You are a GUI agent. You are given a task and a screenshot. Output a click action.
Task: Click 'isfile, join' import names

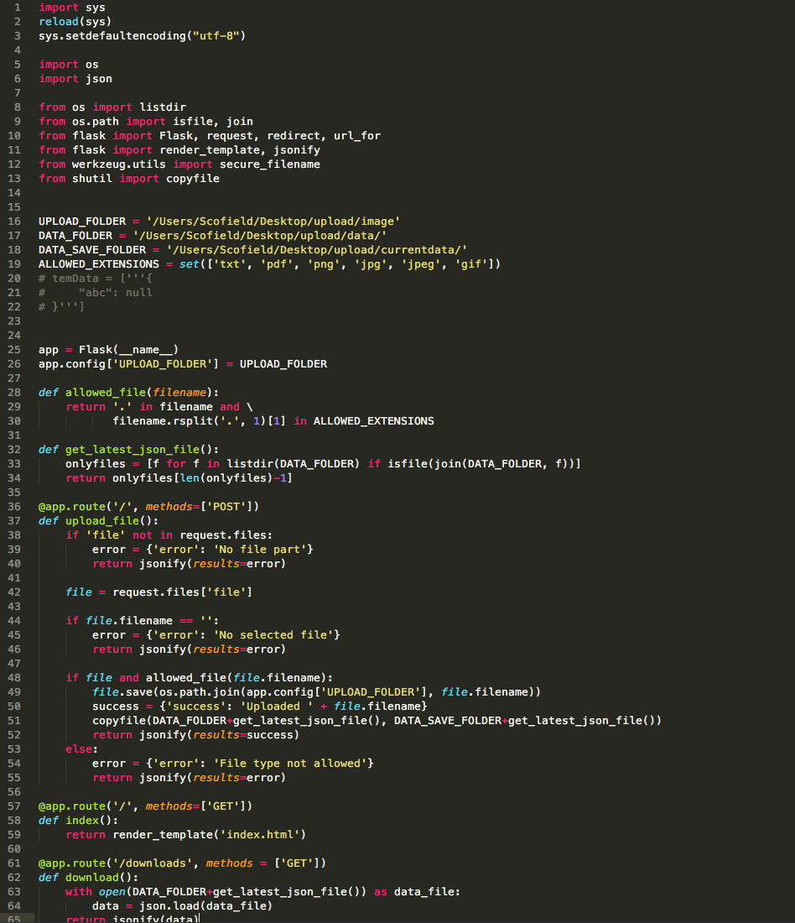coord(212,122)
